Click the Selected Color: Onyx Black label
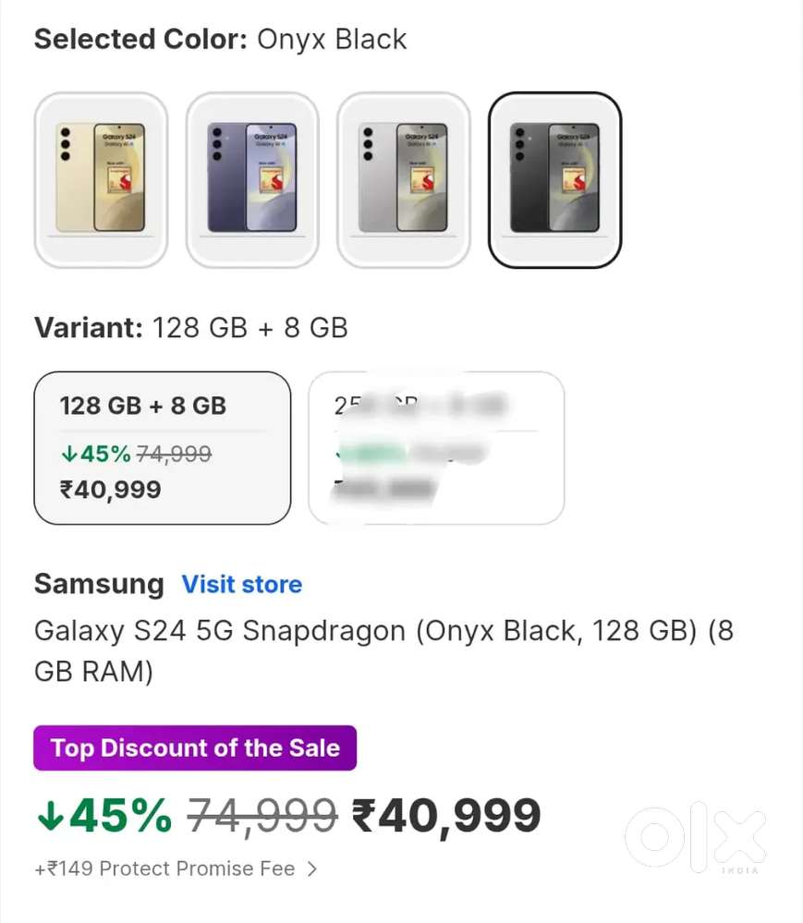 tap(220, 40)
